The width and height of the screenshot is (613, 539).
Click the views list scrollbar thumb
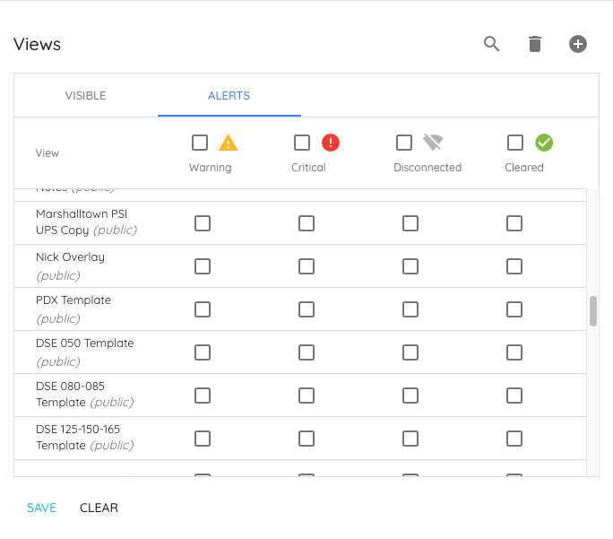coord(593,311)
